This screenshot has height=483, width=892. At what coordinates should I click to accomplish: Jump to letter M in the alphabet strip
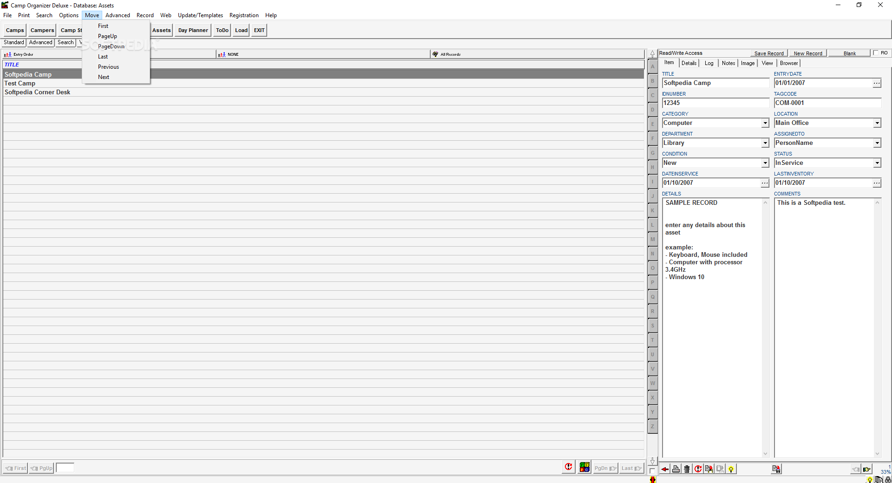point(653,239)
